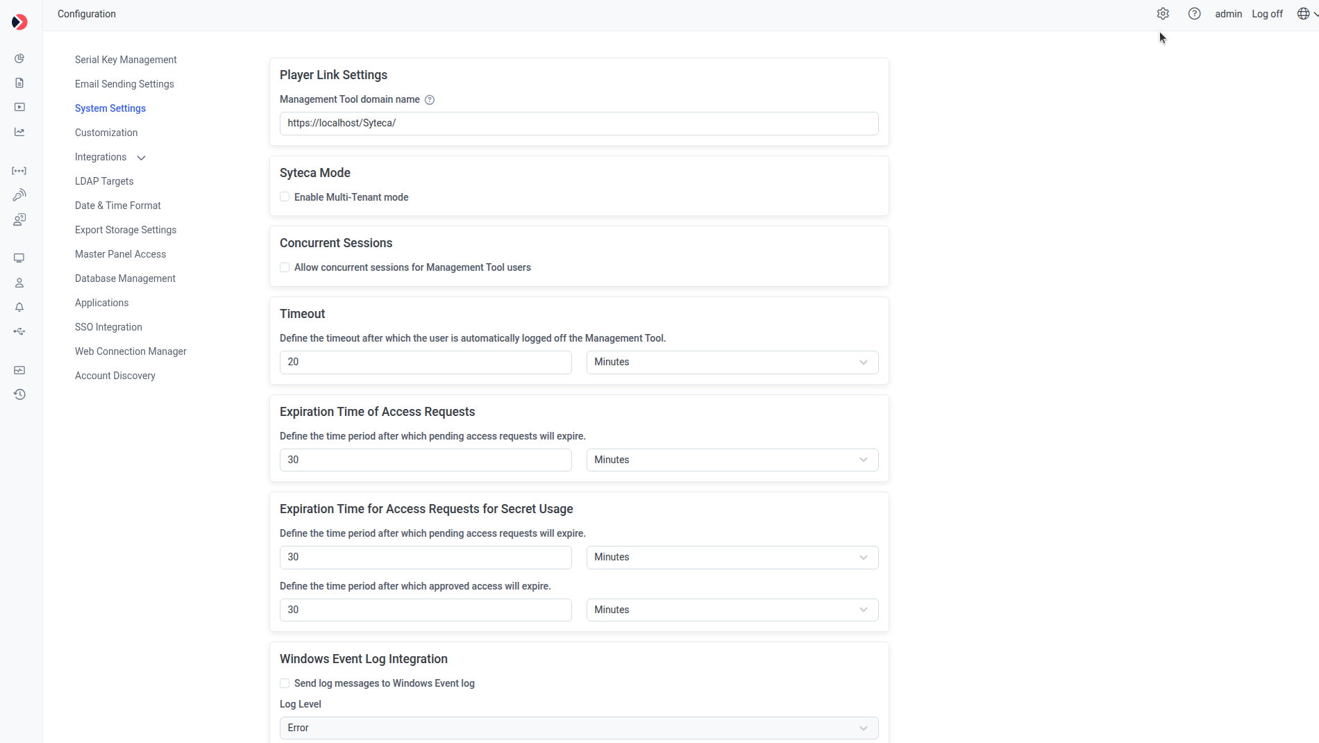Open Export Storage Settings
1319x743 pixels.
(126, 230)
